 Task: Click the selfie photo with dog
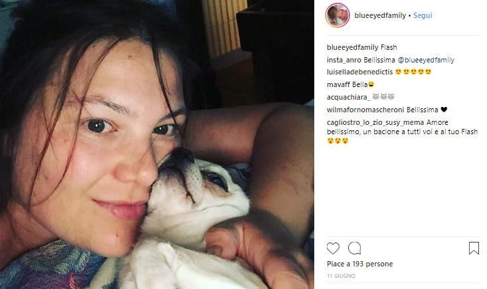pos(157,144)
